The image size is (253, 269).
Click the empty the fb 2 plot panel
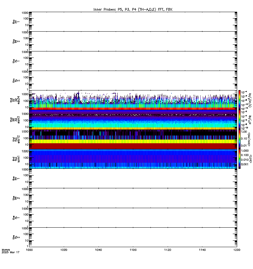pos(133,237)
